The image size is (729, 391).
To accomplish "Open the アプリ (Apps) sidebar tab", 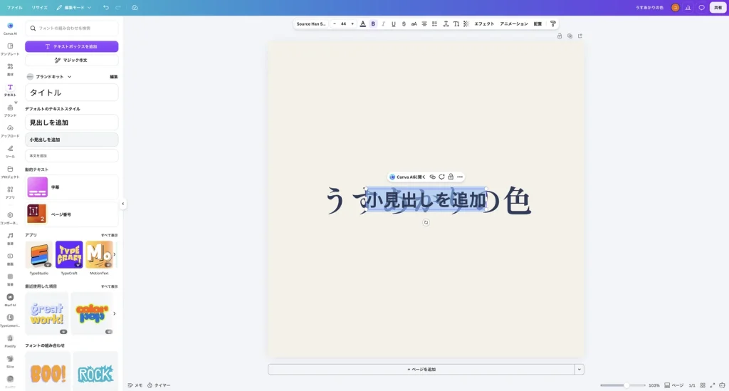I will click(10, 192).
